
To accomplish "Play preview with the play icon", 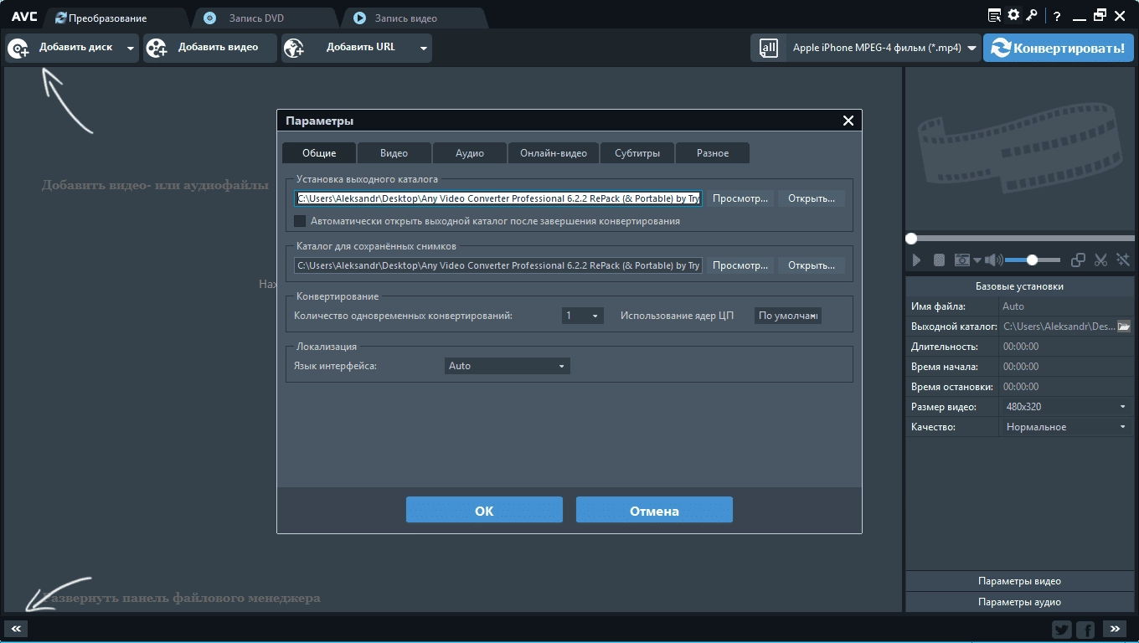I will tap(916, 260).
